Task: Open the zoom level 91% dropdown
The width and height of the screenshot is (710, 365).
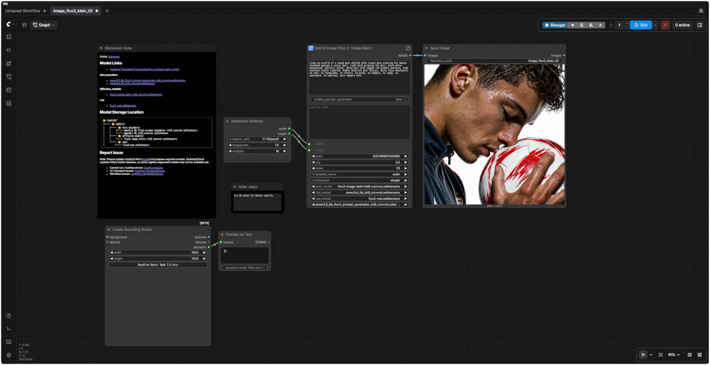Action: tap(674, 355)
